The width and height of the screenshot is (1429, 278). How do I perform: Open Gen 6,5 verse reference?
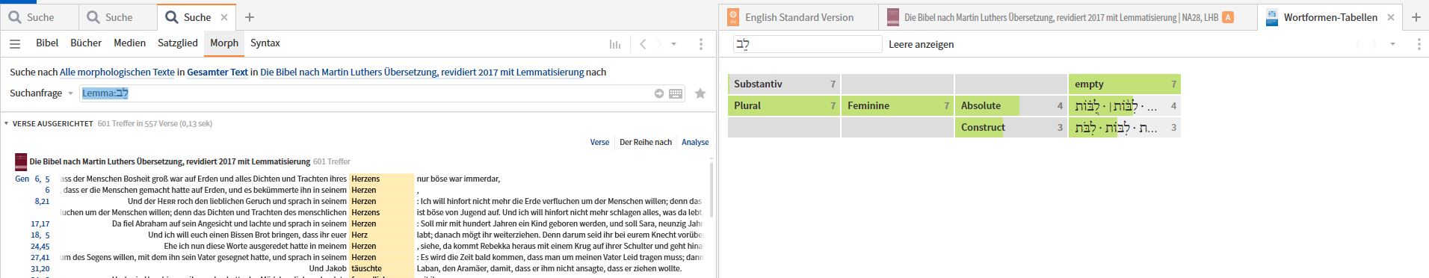point(32,179)
